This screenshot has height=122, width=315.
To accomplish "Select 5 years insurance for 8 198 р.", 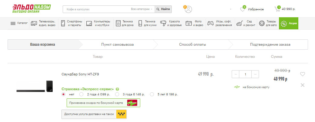I will pyautogui.click(x=152, y=94).
